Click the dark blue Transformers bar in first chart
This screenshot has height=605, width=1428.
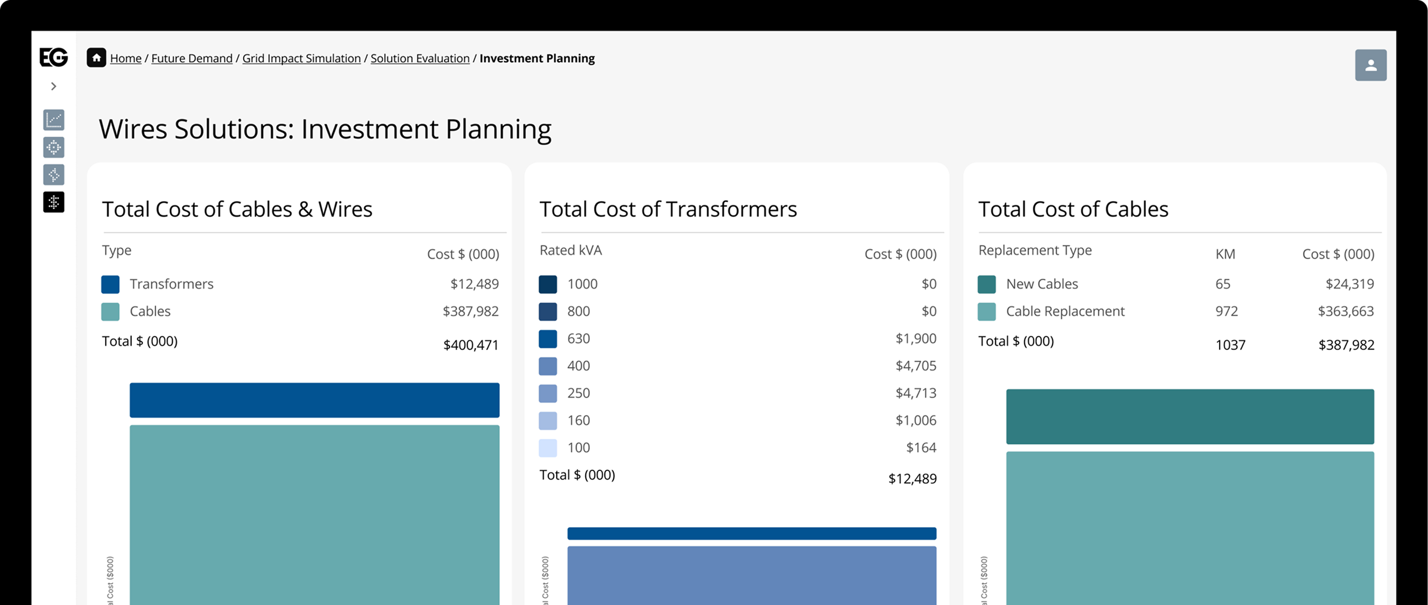(315, 400)
